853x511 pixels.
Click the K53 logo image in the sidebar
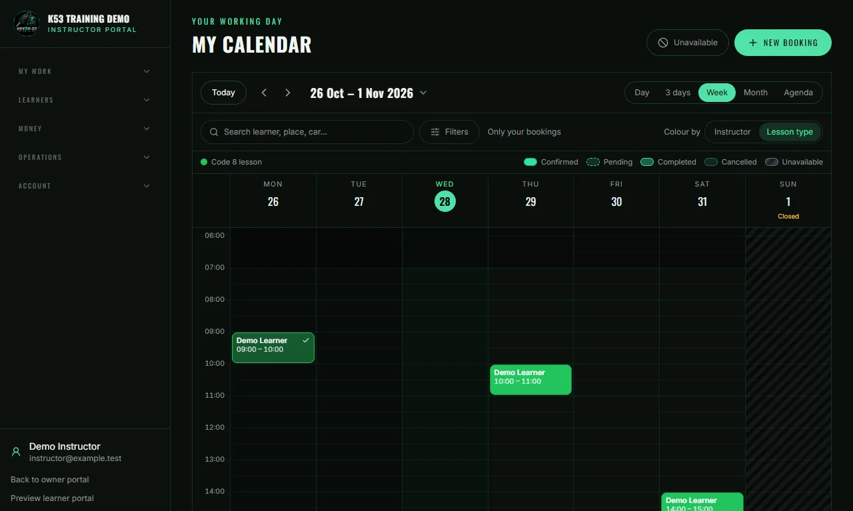(x=27, y=23)
